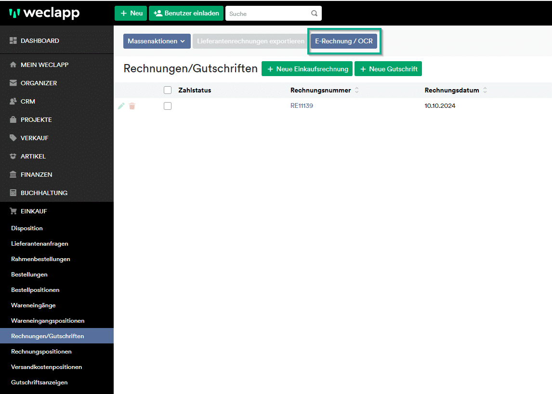
Task: Click the Dashboard grid icon
Action: click(x=13, y=41)
